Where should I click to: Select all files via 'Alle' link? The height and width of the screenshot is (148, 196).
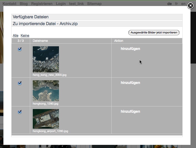[15, 36]
